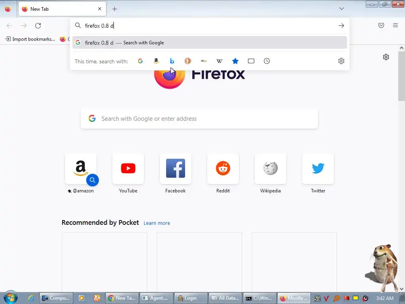Switch to 'All Data...' taskbar window
The width and height of the screenshot is (405, 304).
point(225,298)
